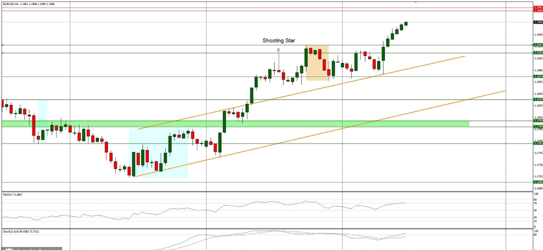Viewport: 543px width, 250px height.
Task: Select the orange highlighted rectangle after Shooting Star
Action: coord(317,63)
